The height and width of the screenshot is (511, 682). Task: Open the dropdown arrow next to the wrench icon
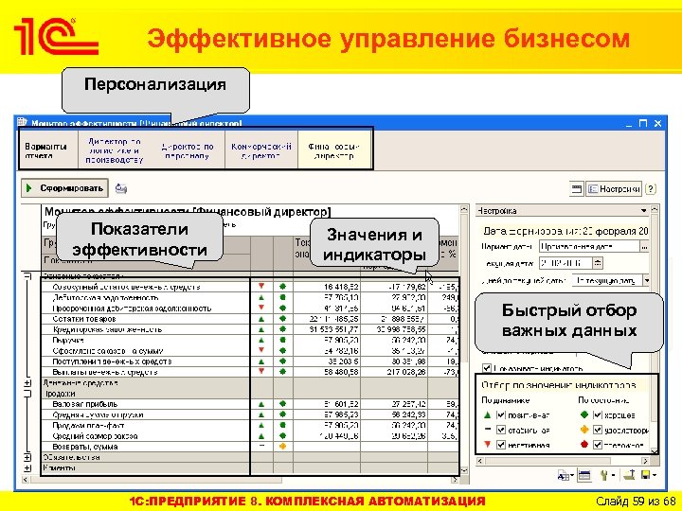(613, 475)
